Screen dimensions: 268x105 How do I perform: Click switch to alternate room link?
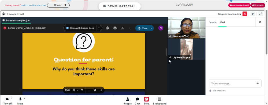pos(34,5)
